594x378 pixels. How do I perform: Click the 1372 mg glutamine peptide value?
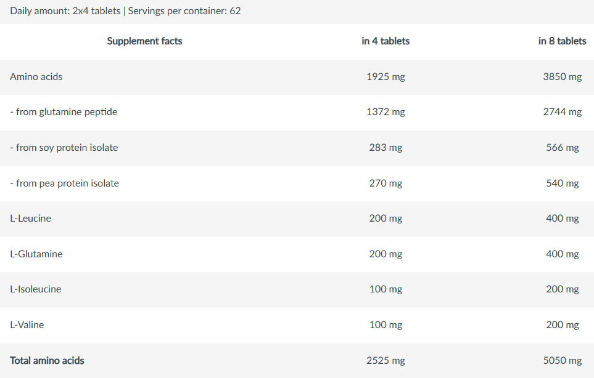point(386,112)
